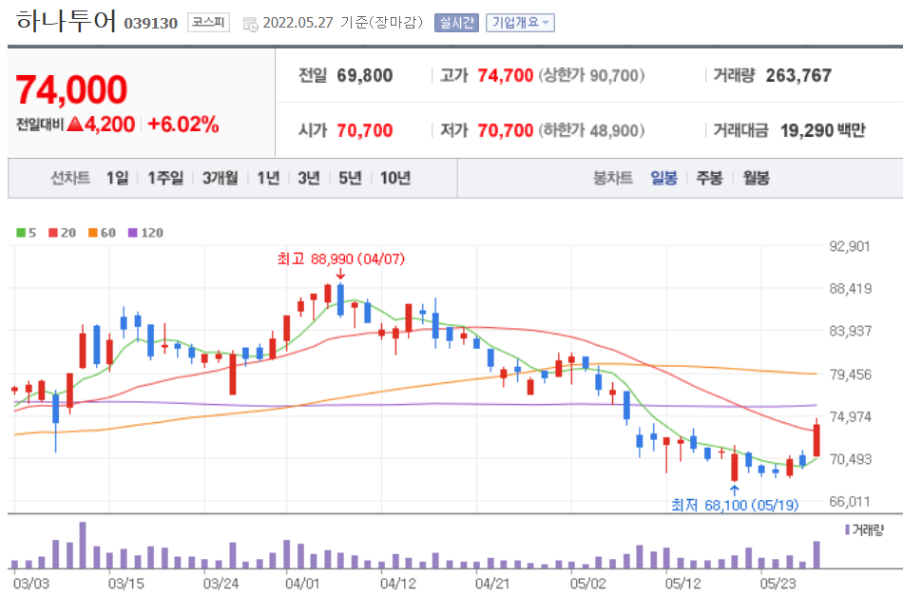Click the 하나투어 stock name heading
Image resolution: width=903 pixels, height=596 pixels.
point(66,20)
